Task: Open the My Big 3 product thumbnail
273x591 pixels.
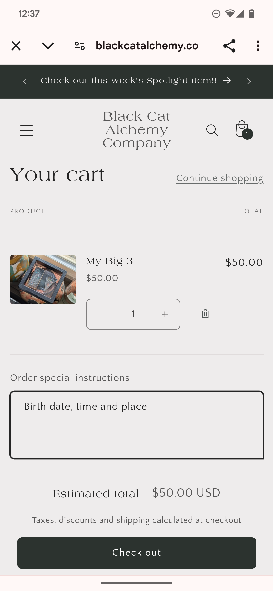Action: click(x=43, y=279)
